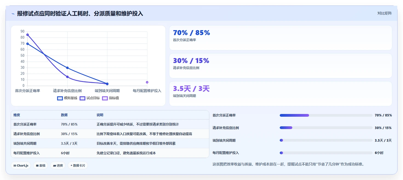This screenshot has width=403, height=180.
Task: Click the description starting 先建立记录口径
Action: click(126, 153)
